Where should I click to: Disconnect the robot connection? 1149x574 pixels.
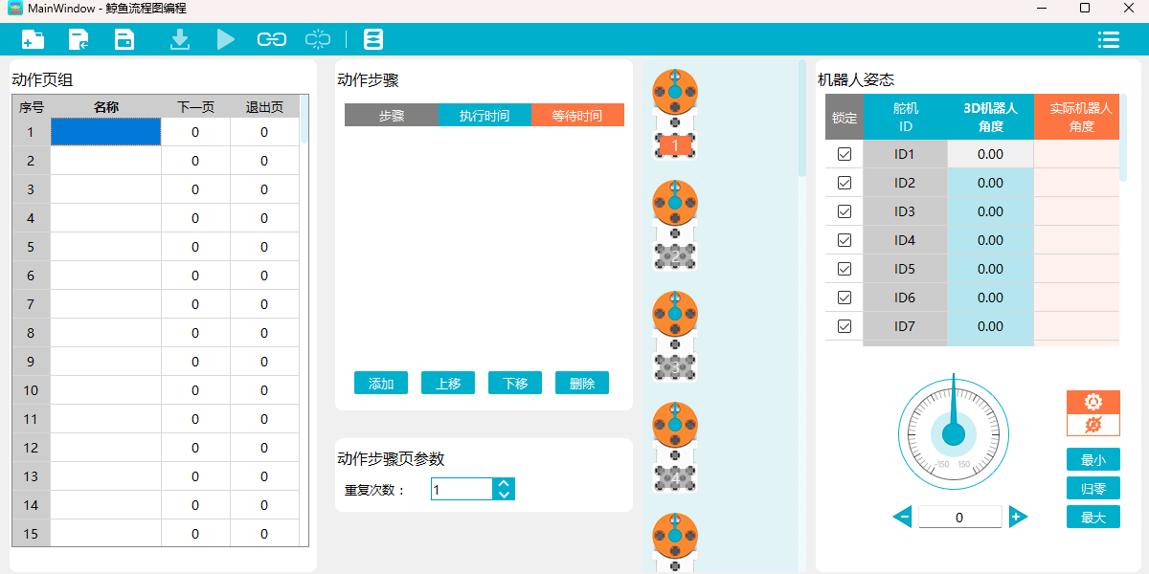click(317, 39)
